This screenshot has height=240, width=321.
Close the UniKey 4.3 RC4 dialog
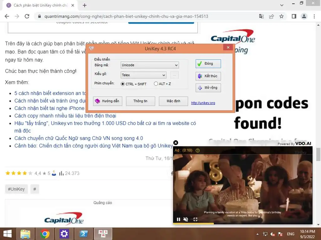(228, 47)
